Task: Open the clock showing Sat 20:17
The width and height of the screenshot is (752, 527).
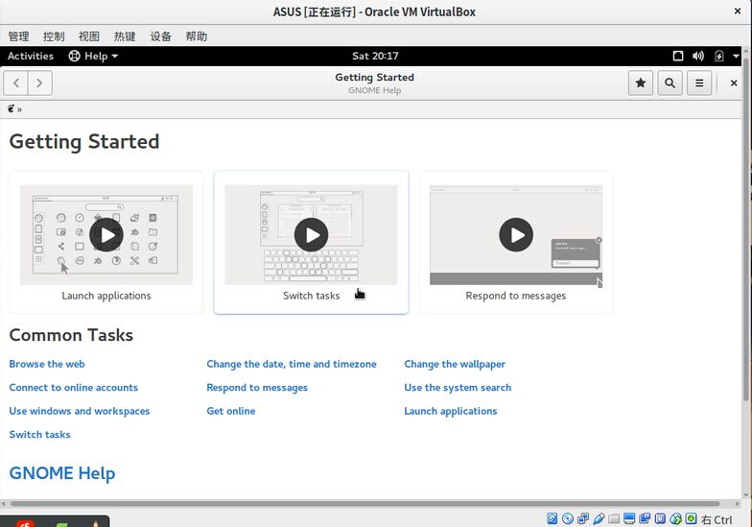Action: point(375,56)
